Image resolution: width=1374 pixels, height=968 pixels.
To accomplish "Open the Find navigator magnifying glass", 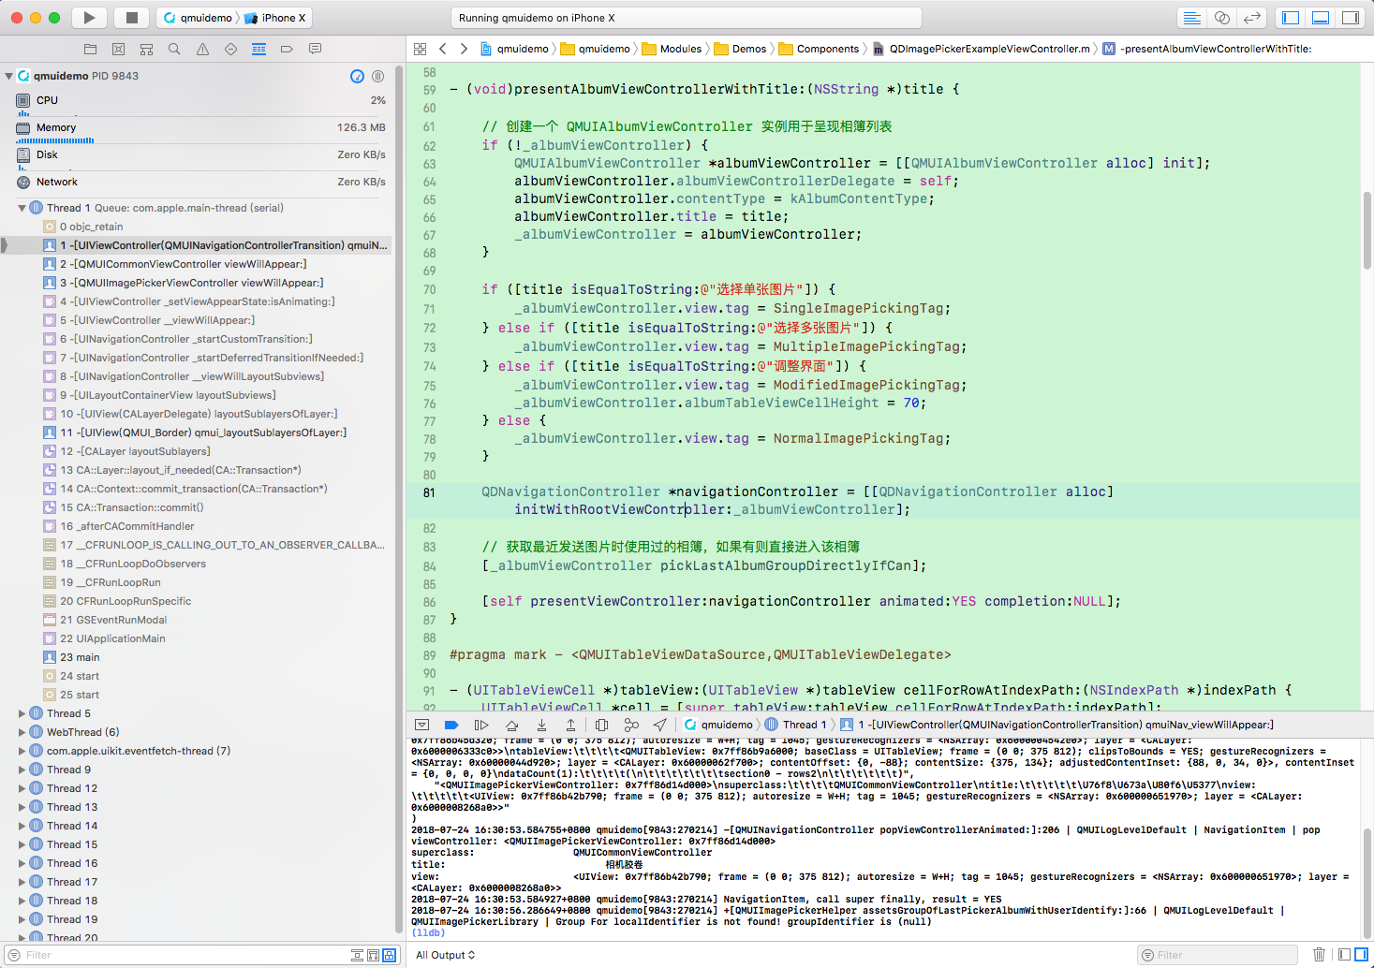I will coord(173,50).
